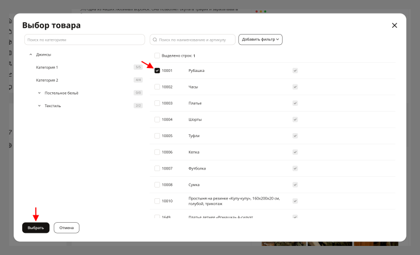Click the search magnifier icon in product search
This screenshot has width=420, height=255.
pyautogui.click(x=155, y=40)
